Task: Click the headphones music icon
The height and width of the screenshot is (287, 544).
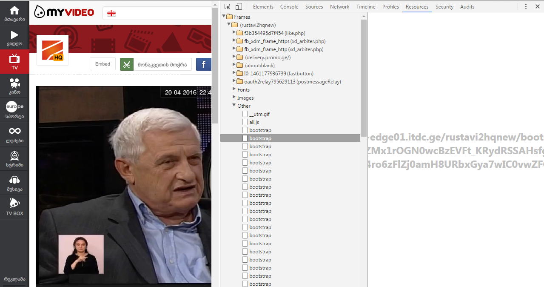Action: (14, 180)
